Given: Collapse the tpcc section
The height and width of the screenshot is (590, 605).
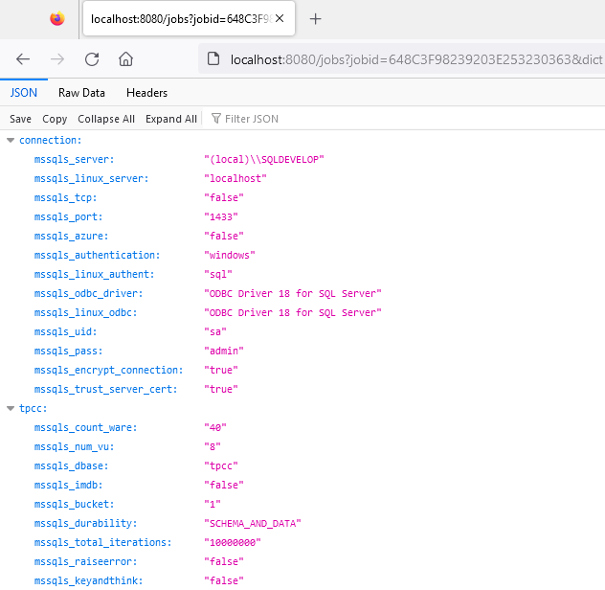Looking at the screenshot, I should (x=11, y=408).
